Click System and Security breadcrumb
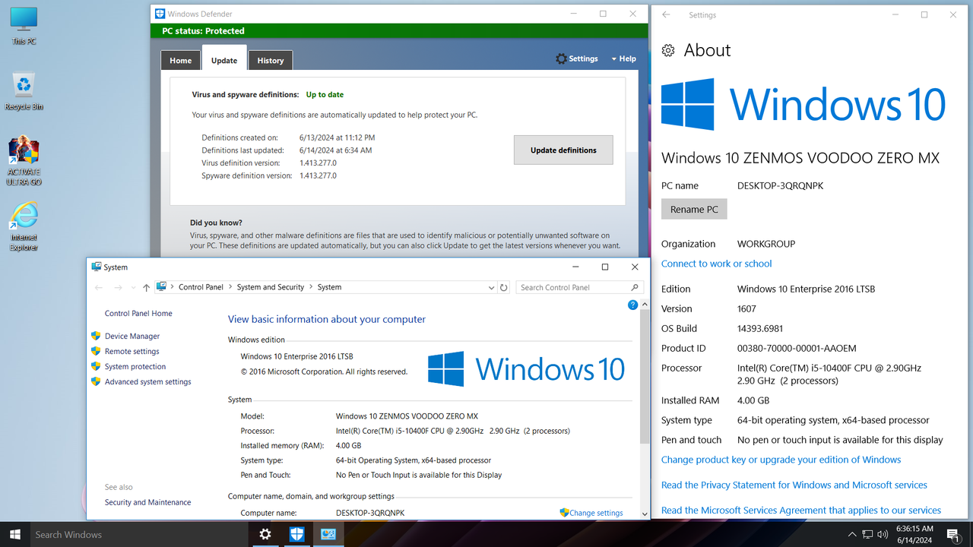Image resolution: width=973 pixels, height=547 pixels. [x=271, y=287]
